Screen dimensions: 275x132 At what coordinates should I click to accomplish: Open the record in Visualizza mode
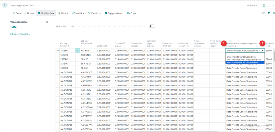(x=94, y=13)
